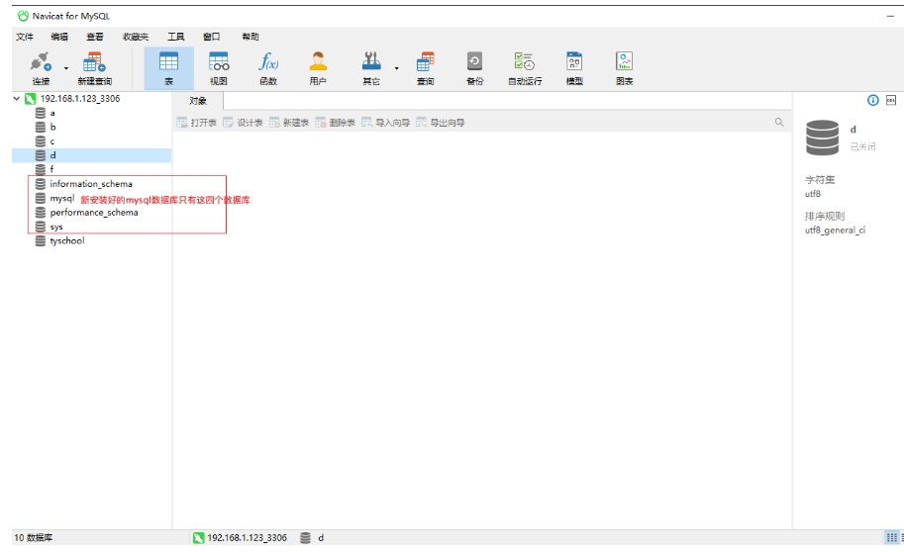The width and height of the screenshot is (904, 552).
Task: Click the search magnifier in objects bar
Action: coord(779,123)
